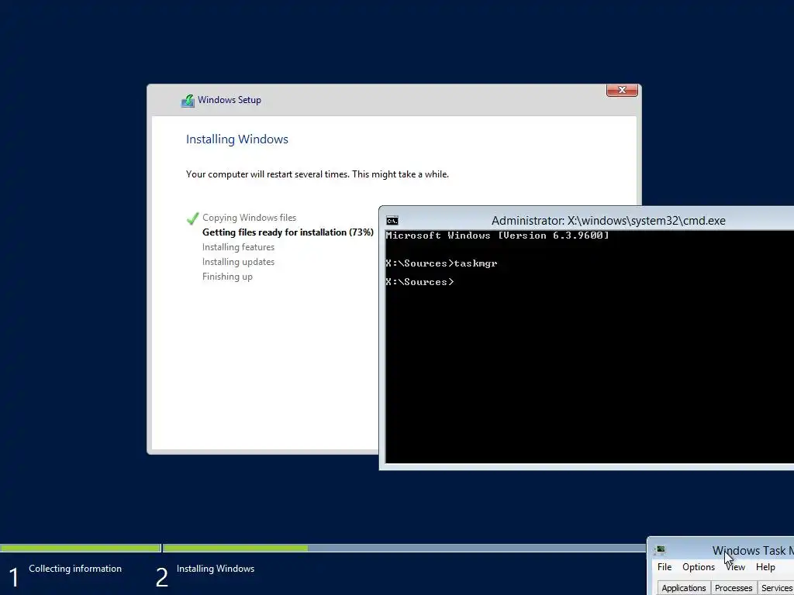Click the restart several times notice text
Screen dimensions: 794x595
317,174
